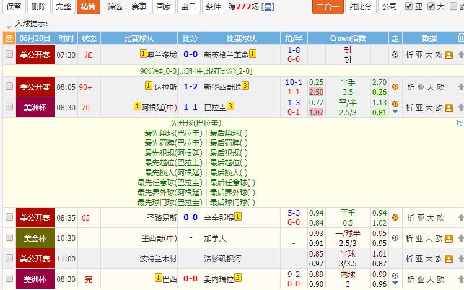Viewport: 464px width, 290px height.
Task: Open 盘口 filter dropdown
Action: point(188,7)
